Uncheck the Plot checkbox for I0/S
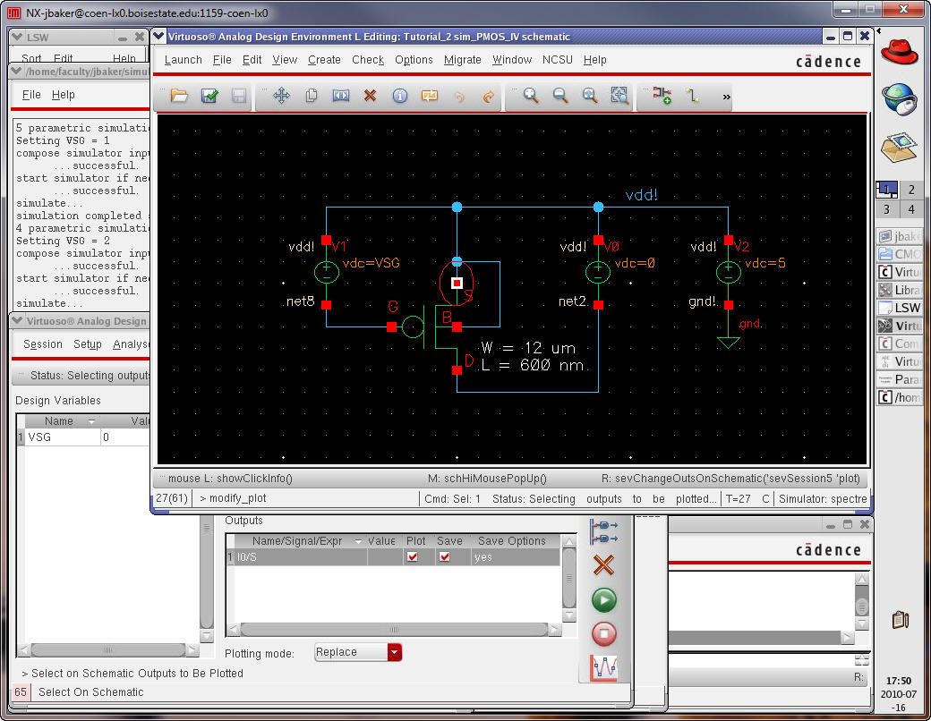The image size is (931, 721). [x=412, y=557]
